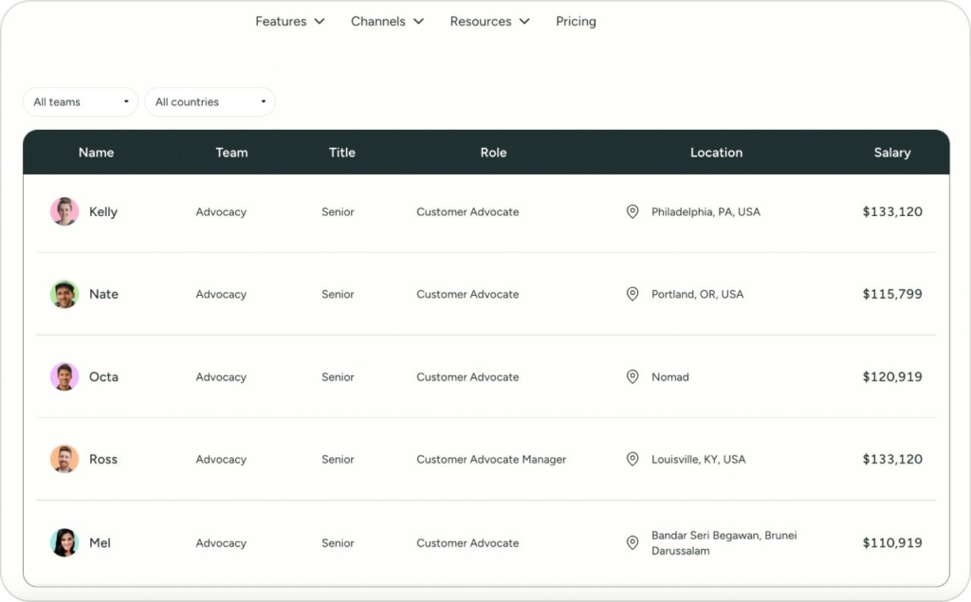The image size is (971, 602).
Task: Click Kelly's profile avatar
Action: (64, 211)
